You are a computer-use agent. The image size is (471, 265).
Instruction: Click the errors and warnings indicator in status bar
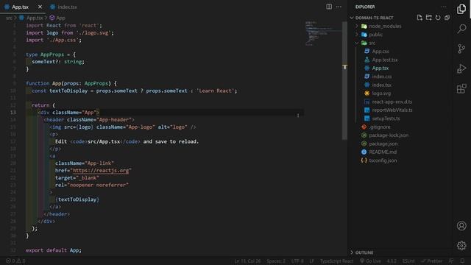pos(15,261)
